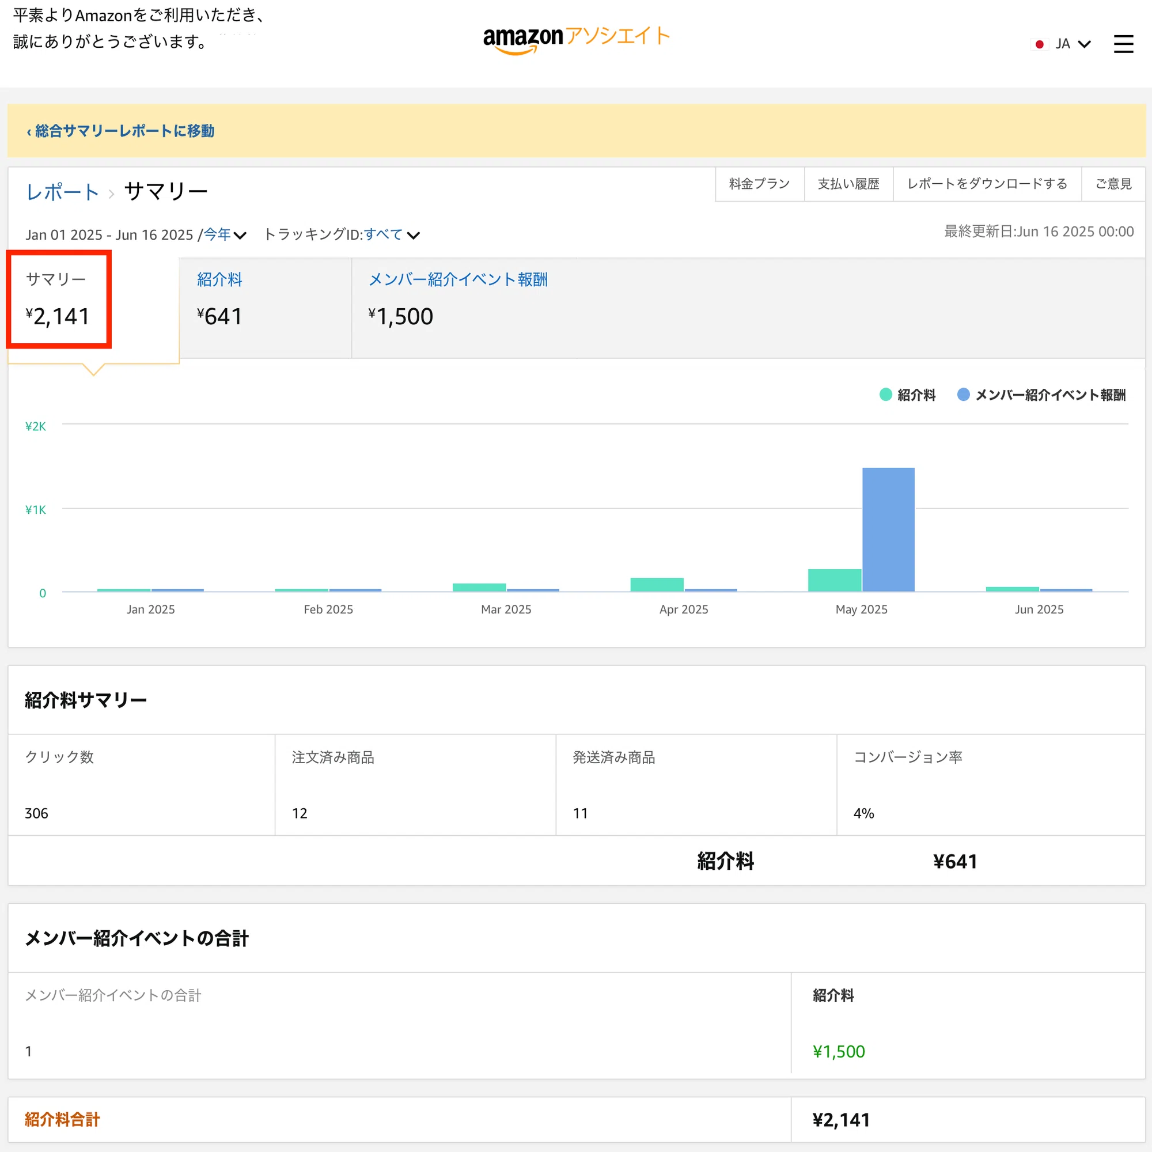Click the ¥2,141 grand total
1152x1152 pixels.
tap(841, 1120)
